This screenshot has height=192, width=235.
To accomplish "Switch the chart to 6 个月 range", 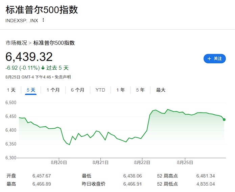I will click(77, 90).
